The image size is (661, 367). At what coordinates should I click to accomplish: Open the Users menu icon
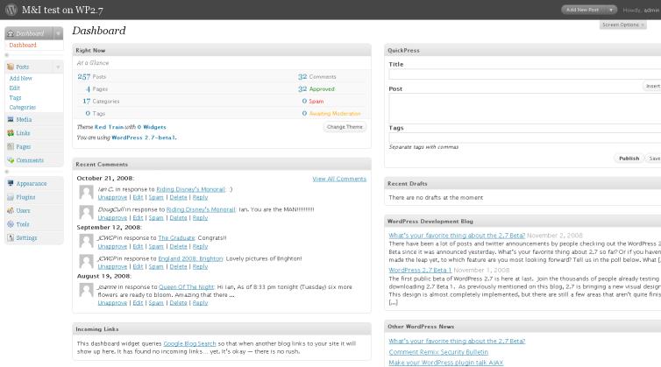tap(10, 211)
